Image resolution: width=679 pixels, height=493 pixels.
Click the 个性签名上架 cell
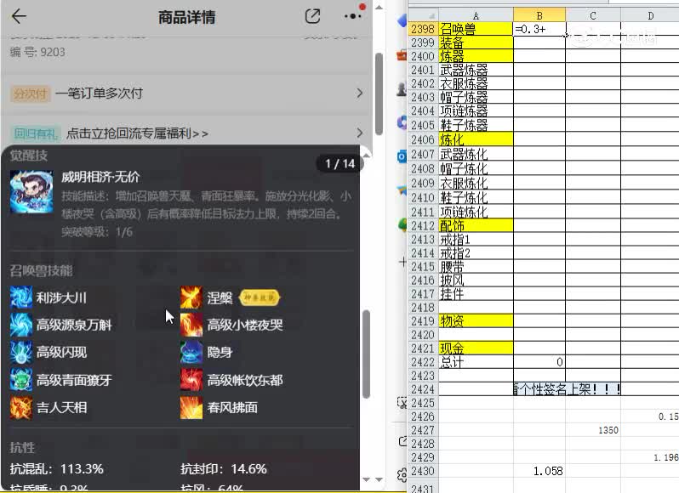tap(567, 389)
